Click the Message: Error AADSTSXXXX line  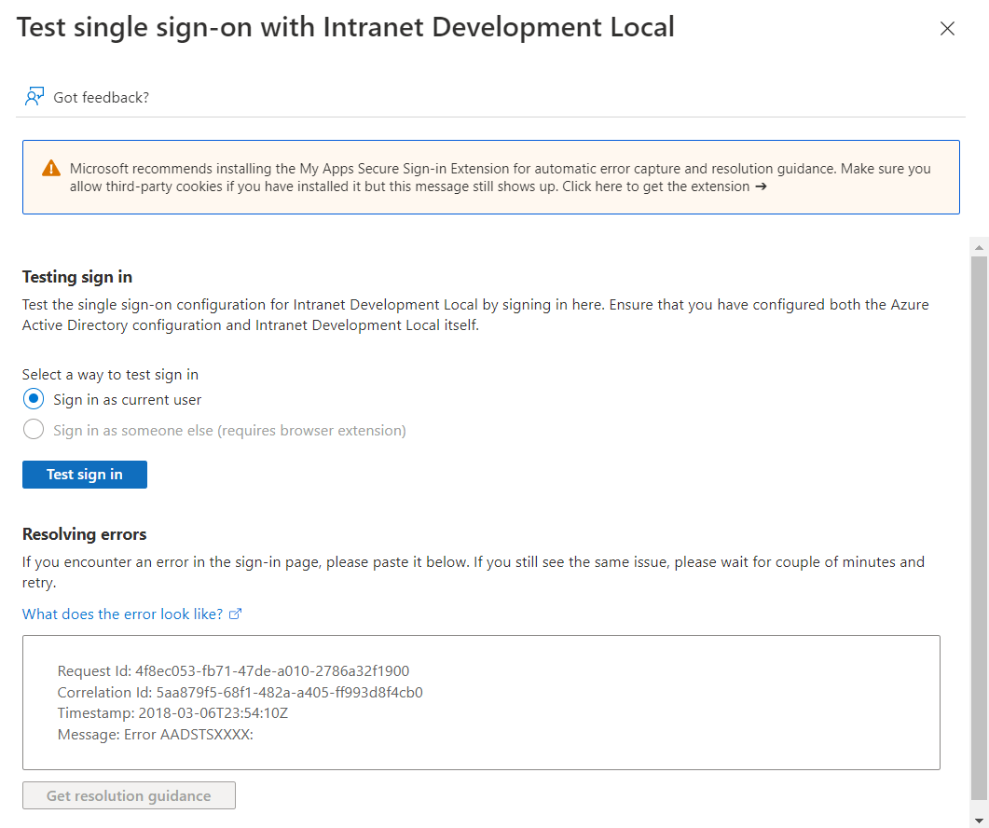155,735
